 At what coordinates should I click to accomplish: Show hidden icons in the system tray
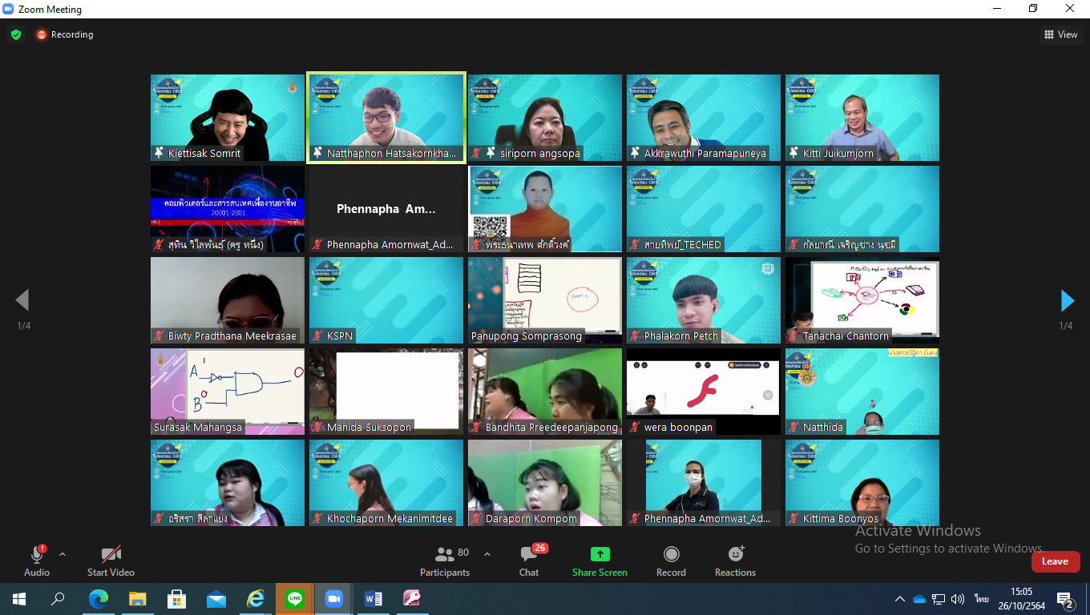click(x=900, y=599)
